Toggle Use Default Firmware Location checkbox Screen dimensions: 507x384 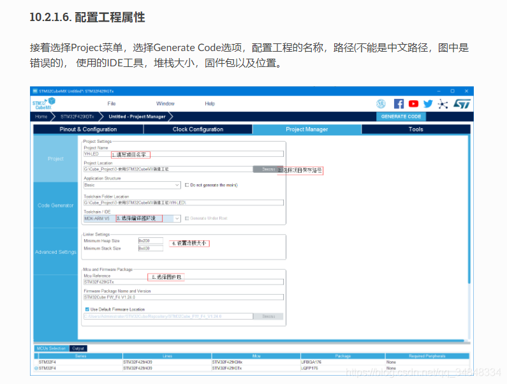(87, 309)
